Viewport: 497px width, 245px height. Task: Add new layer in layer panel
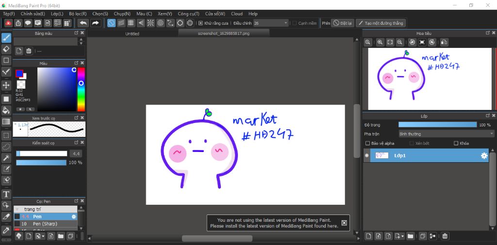tap(368, 236)
